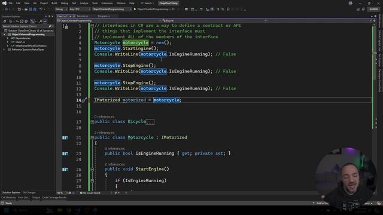This screenshot has width=383, height=215.
Task: Collapse the StartEngine method outline
Action: [92, 169]
